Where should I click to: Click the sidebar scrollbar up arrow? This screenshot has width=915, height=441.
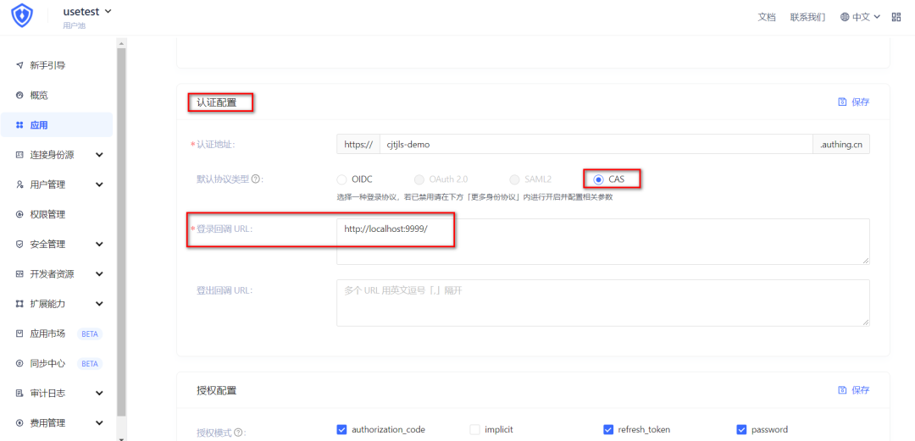click(121, 42)
